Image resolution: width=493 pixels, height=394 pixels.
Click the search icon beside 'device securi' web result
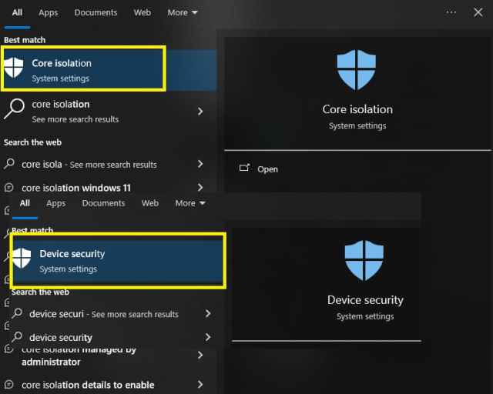click(x=17, y=314)
